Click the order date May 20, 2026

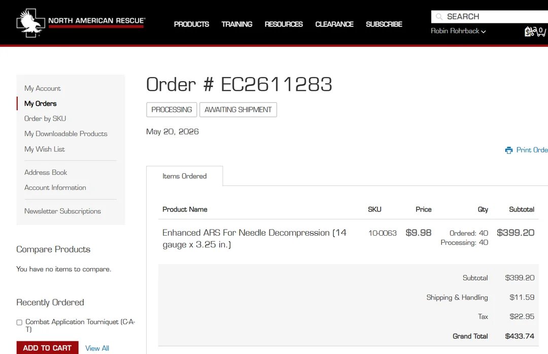click(173, 132)
